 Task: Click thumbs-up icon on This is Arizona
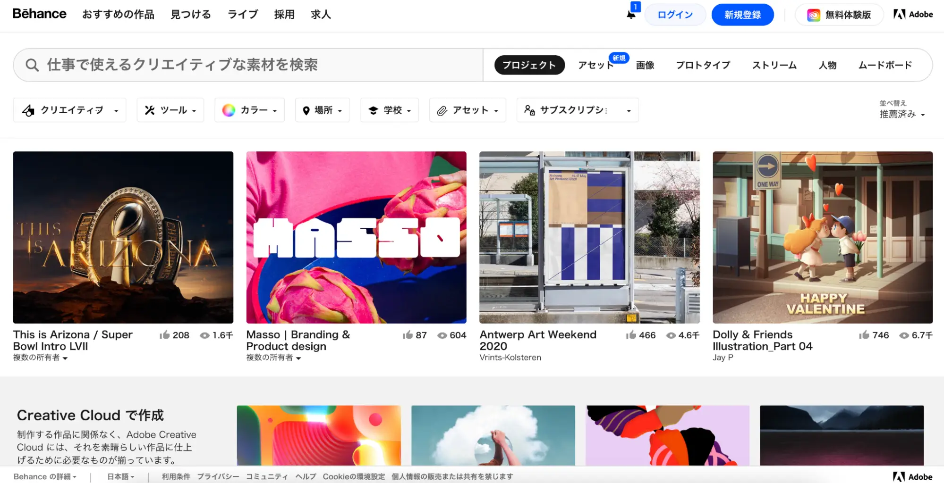[164, 335]
